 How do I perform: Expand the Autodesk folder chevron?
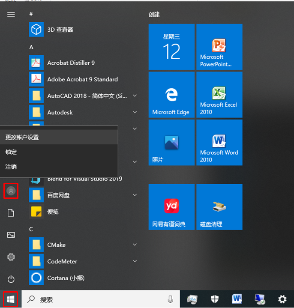[135, 112]
